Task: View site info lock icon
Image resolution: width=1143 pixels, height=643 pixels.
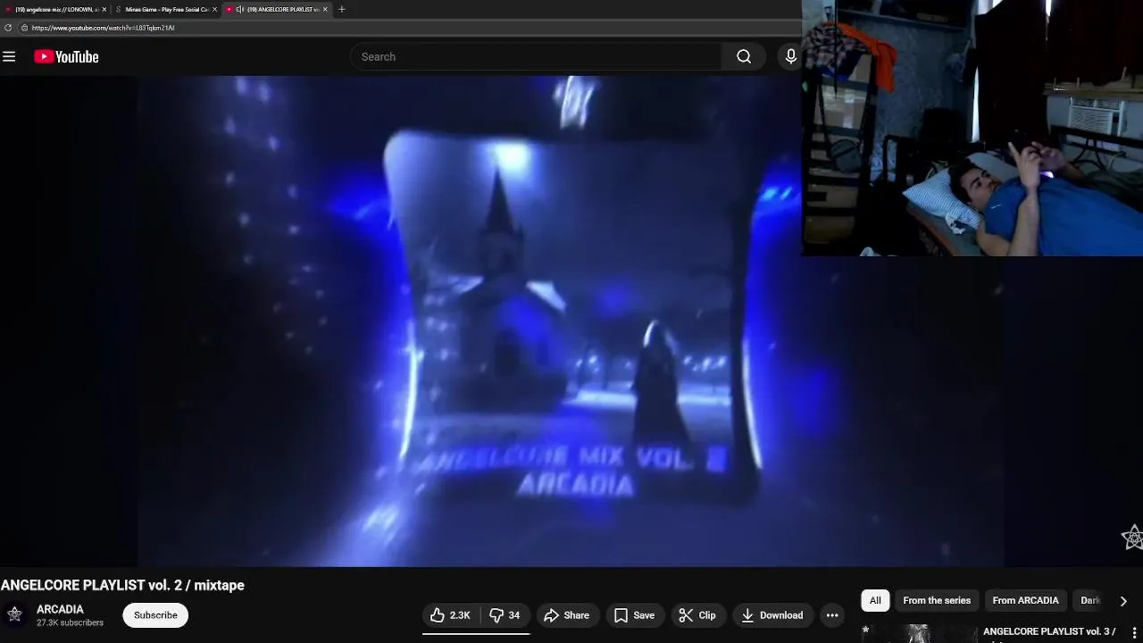Action: coord(24,28)
